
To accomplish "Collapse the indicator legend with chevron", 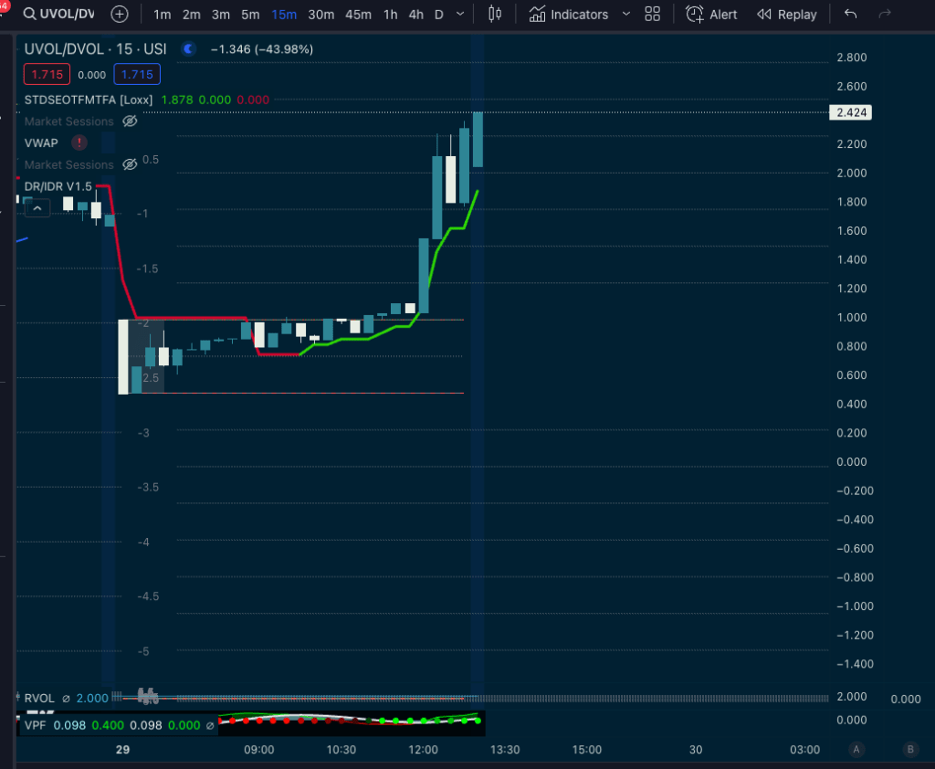I will click(x=37, y=208).
